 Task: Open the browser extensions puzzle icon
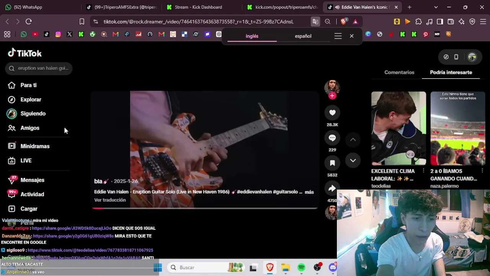(418, 21)
